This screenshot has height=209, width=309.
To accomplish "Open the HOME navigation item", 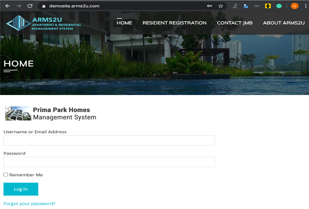I will click(124, 23).
